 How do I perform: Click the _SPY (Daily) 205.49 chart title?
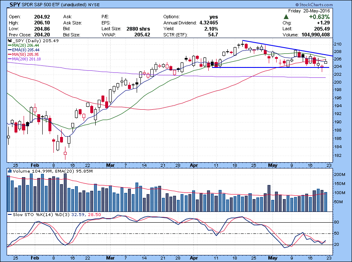[36, 41]
